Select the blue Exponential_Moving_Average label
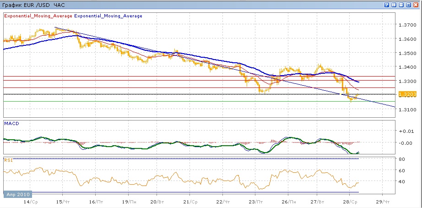The height and width of the screenshot is (208, 422). coord(108,16)
